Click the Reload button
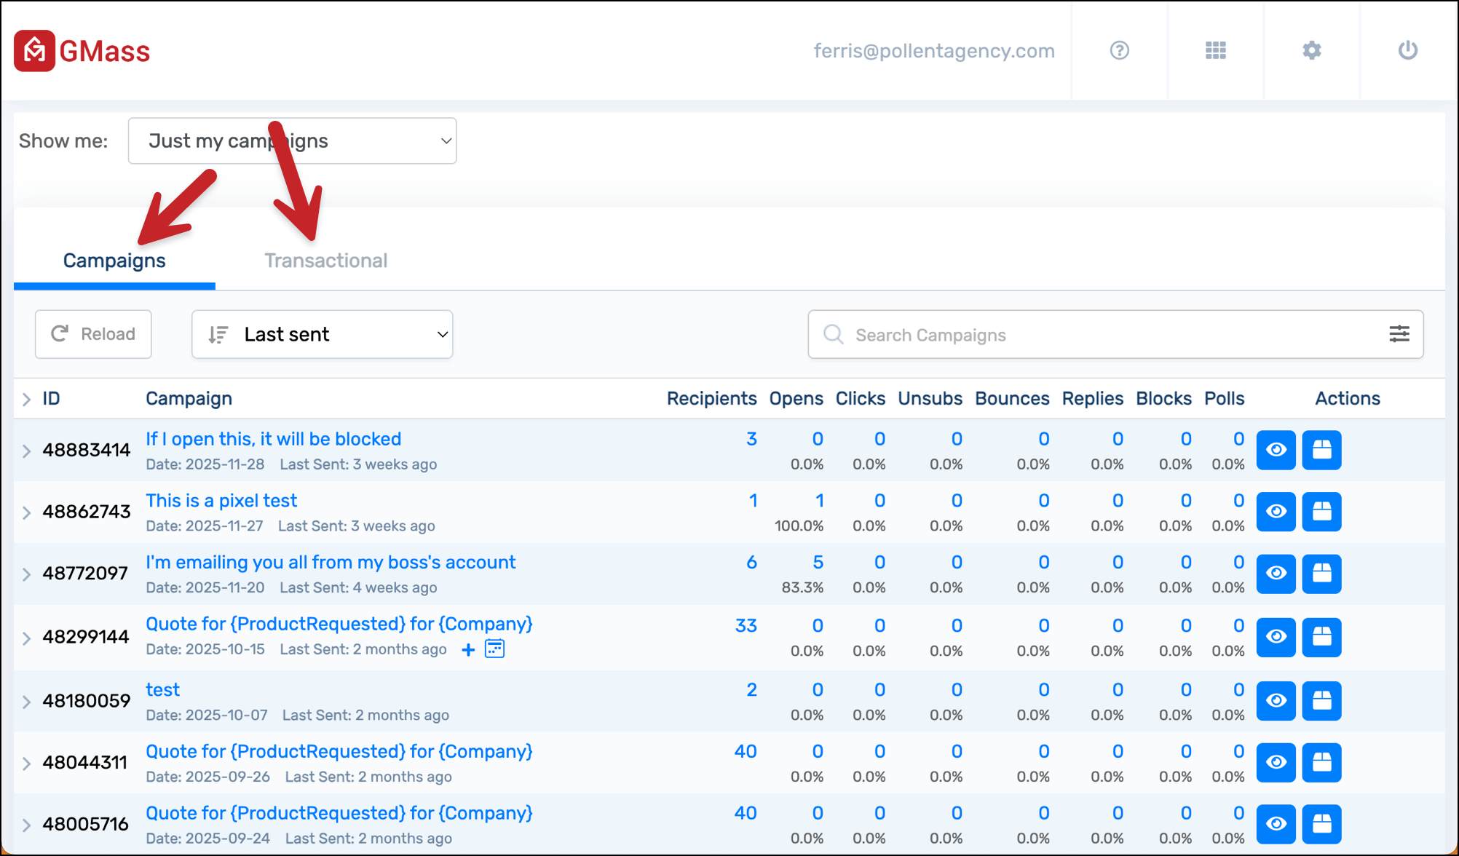Viewport: 1459px width, 856px height. (x=93, y=334)
